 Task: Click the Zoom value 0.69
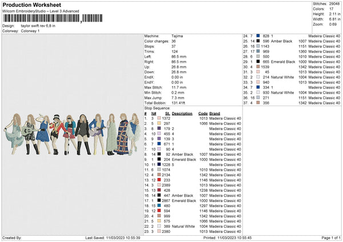pyautogui.click(x=333, y=24)
